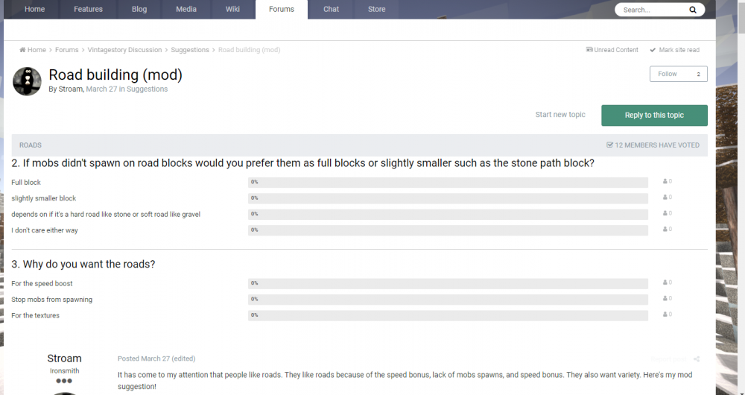Click the share icon on Stroam's post
This screenshot has width=745, height=395.
(x=697, y=359)
